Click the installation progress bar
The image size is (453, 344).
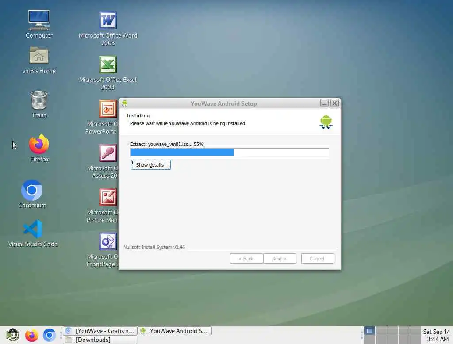click(x=230, y=152)
